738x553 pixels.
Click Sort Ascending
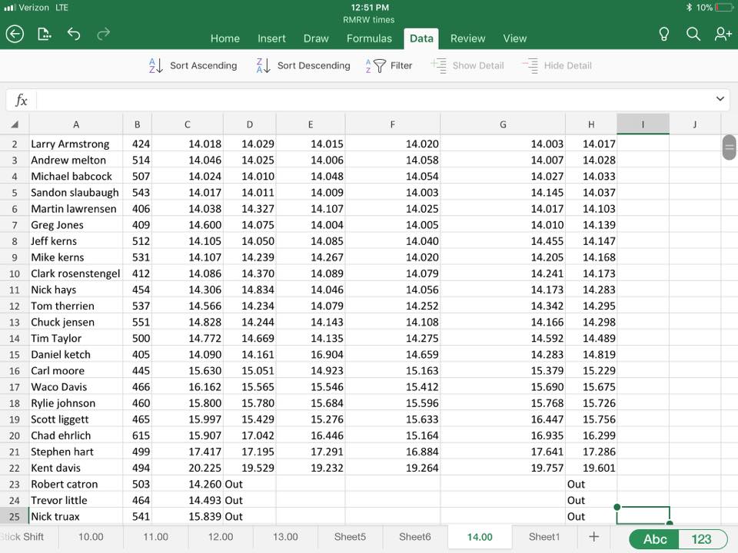pyautogui.click(x=193, y=66)
